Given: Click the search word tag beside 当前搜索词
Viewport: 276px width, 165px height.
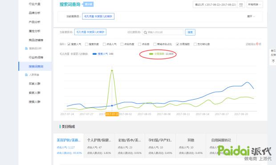Looking at the screenshot, I should [90, 32].
